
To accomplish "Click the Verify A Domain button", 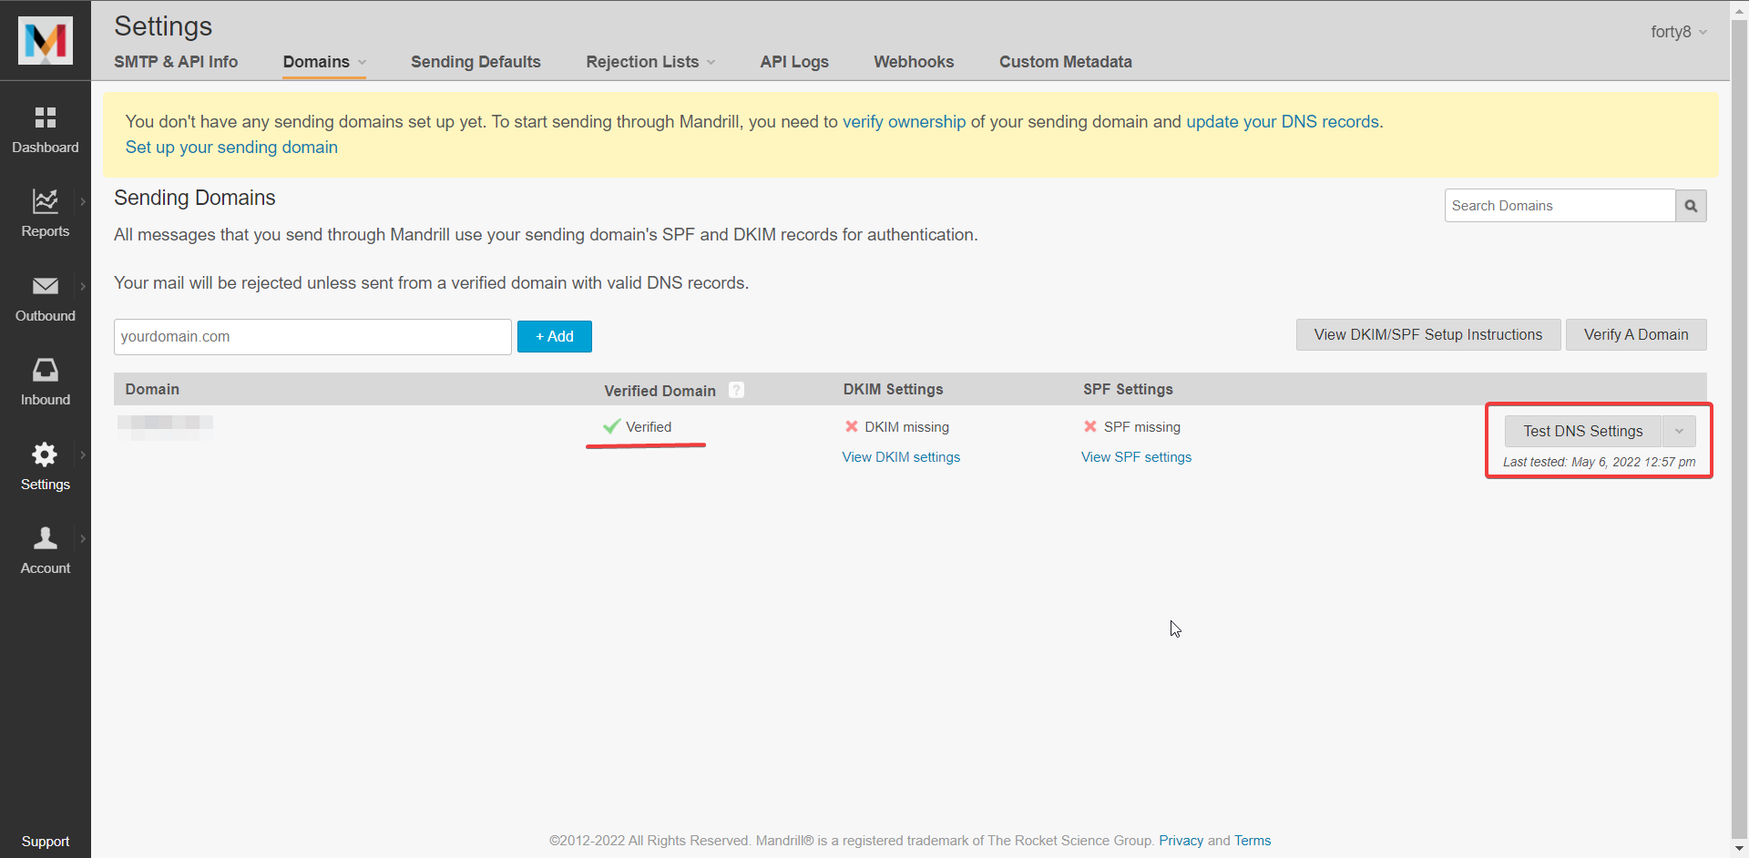I will [1636, 334].
